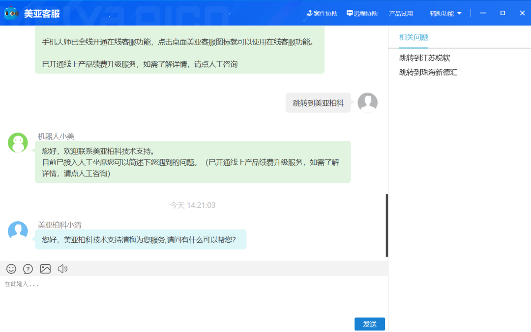Click the blue 美亚柏科小清 avatar
This screenshot has width=531, height=332.
pyautogui.click(x=18, y=231)
